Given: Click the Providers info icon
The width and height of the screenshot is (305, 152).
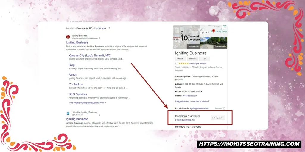Looking at the screenshot, I should 224,109.
